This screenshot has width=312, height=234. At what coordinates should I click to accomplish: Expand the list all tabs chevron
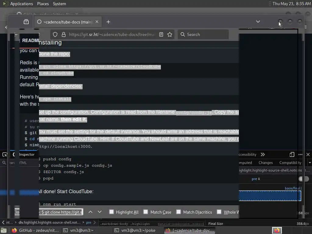[x=258, y=22]
